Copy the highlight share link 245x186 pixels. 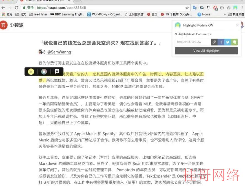214,42
